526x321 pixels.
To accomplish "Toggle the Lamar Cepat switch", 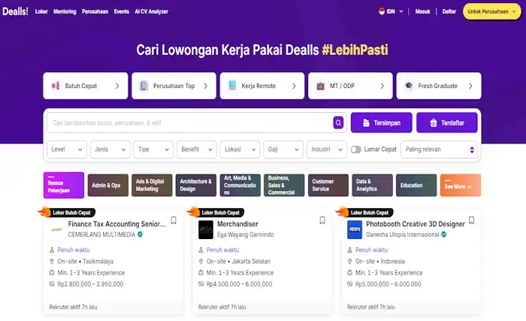I will pyautogui.click(x=356, y=150).
